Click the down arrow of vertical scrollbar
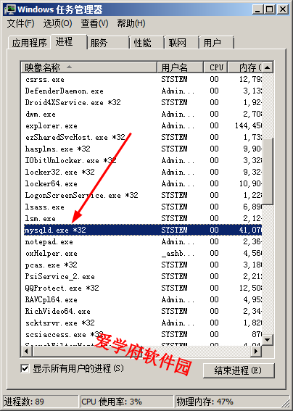This screenshot has height=411, width=293. [x=268, y=340]
